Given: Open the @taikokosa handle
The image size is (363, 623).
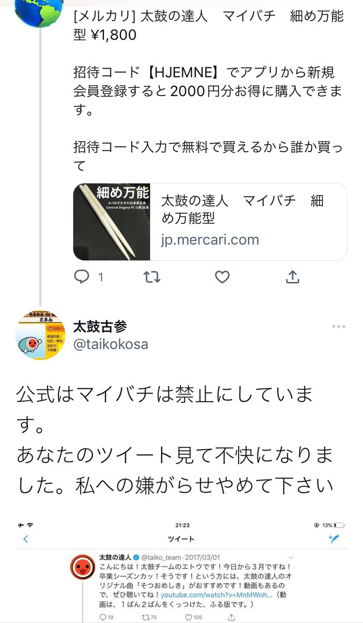Looking at the screenshot, I should coord(111,344).
